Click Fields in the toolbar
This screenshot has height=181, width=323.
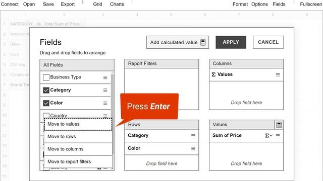[x=279, y=4]
